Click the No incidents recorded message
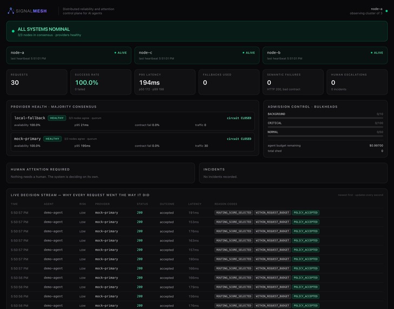The height and width of the screenshot is (309, 394). pyautogui.click(x=220, y=176)
